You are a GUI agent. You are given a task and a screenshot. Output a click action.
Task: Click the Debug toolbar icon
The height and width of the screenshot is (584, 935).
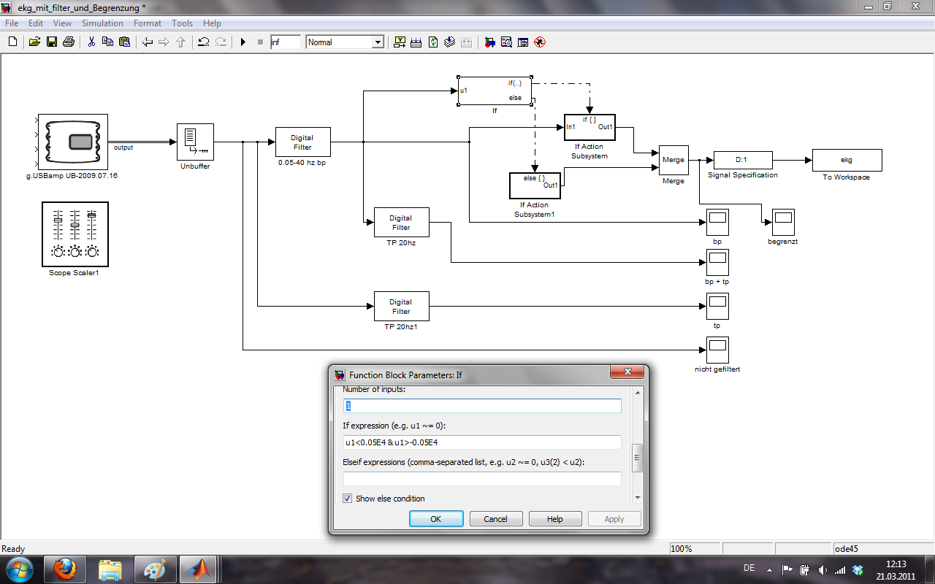pyautogui.click(x=540, y=42)
